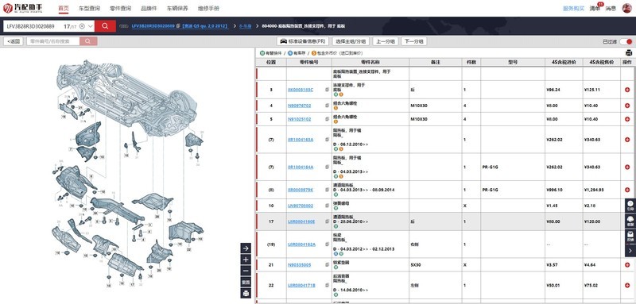Viewport: 636px width, 304px height.
Task: Clear the VIN input with the circle-x icon
Action: coord(83,26)
